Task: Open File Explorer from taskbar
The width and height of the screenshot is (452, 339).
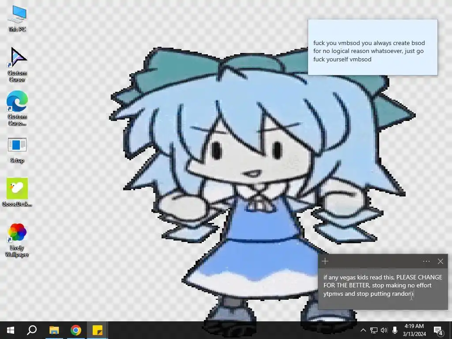Action: tap(54, 330)
